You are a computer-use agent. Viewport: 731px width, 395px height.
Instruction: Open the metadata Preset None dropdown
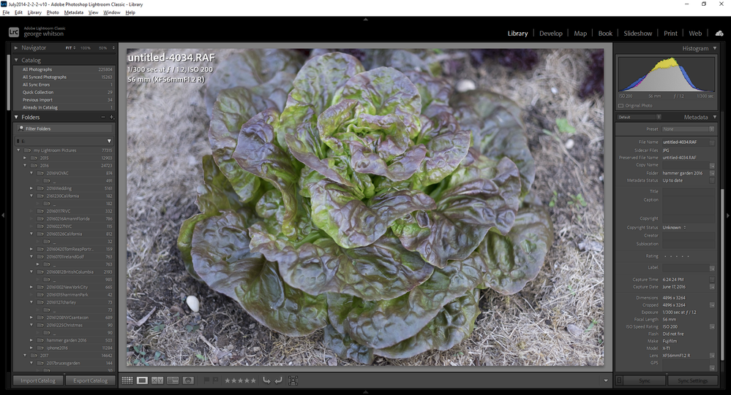click(x=689, y=129)
